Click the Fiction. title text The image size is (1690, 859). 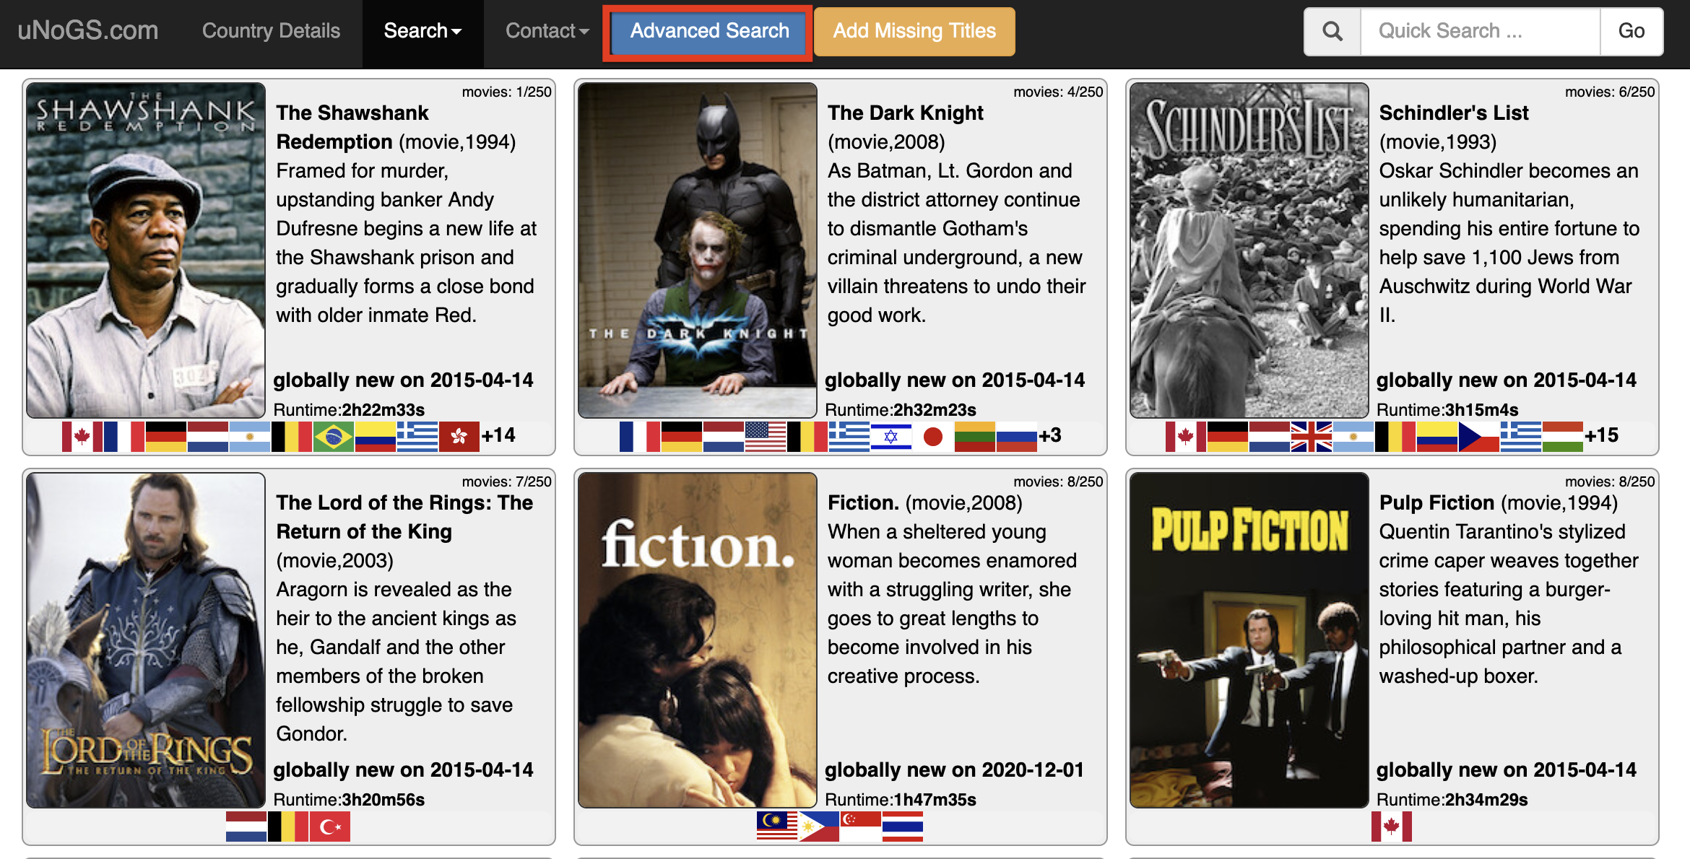pyautogui.click(x=863, y=502)
